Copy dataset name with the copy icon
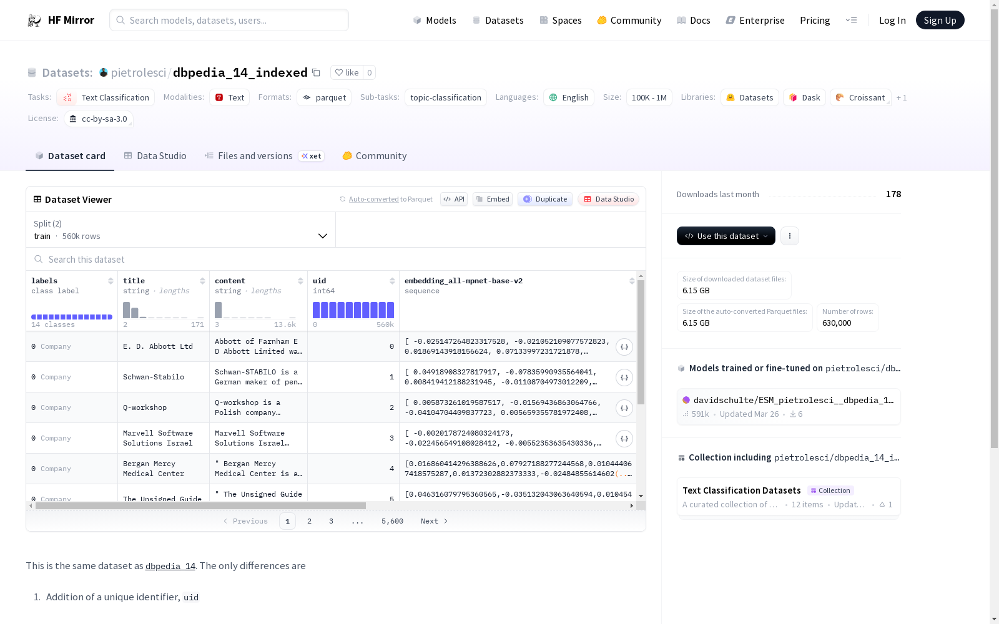The width and height of the screenshot is (999, 624). (x=316, y=73)
